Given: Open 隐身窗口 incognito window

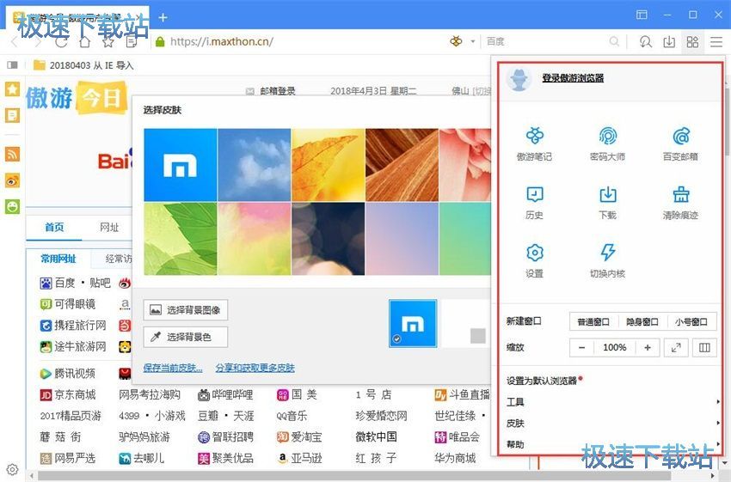Looking at the screenshot, I should coord(642,321).
